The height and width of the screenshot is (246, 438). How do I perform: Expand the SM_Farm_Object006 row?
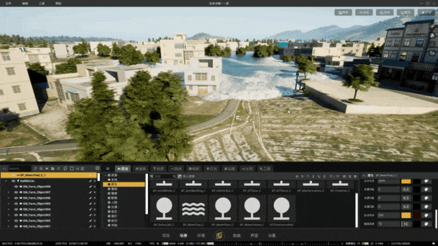click(x=8, y=198)
